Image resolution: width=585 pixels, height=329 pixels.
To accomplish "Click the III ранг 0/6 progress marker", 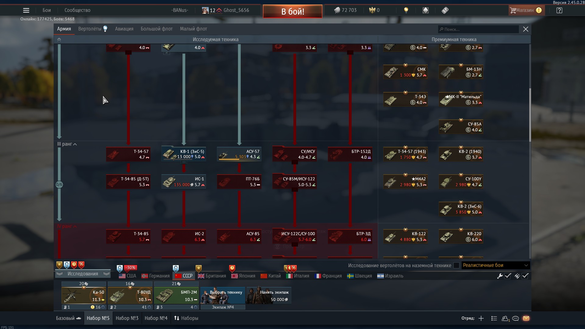I will pyautogui.click(x=59, y=185).
